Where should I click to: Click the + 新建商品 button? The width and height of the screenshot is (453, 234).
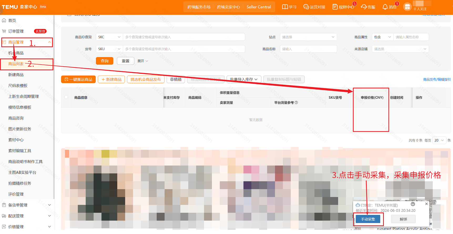(x=111, y=79)
